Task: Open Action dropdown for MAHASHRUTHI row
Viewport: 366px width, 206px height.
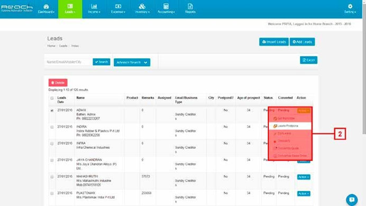Action: coord(304,177)
